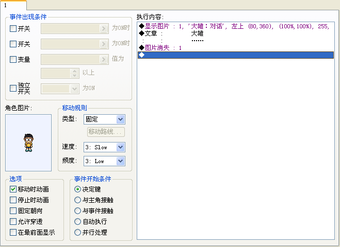Check the 允许穿透 option
Image resolution: width=340 pixels, height=247 pixels.
coord(13,222)
